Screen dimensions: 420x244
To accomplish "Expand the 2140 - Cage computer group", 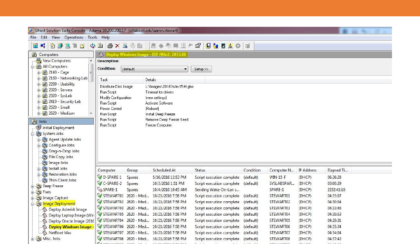I will [x=39, y=72].
